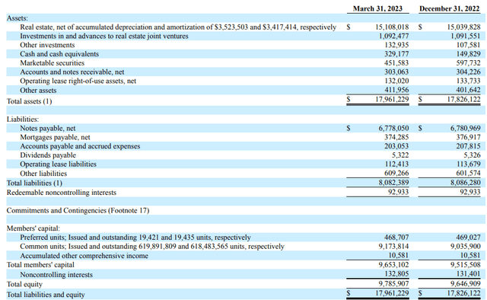Select other investments value 107,581
This screenshot has height=300, width=487.
469,45
